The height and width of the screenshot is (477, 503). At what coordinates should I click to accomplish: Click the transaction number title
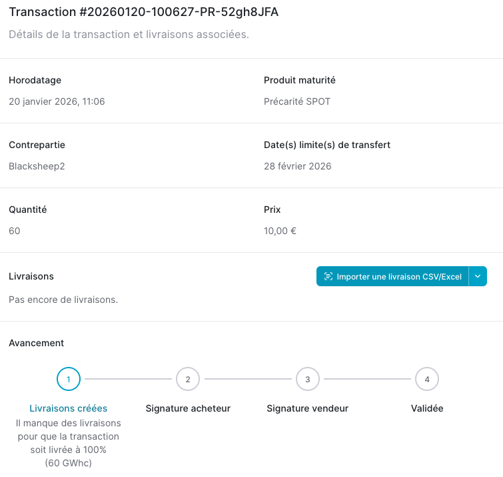point(144,12)
